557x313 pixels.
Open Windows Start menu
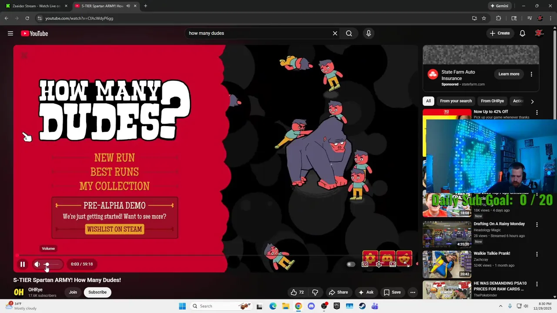182,306
